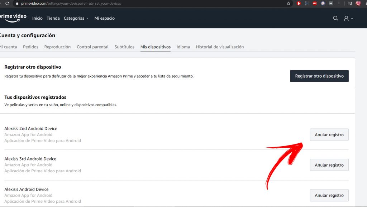Click the Registrar otro dispositivo button

click(x=319, y=76)
